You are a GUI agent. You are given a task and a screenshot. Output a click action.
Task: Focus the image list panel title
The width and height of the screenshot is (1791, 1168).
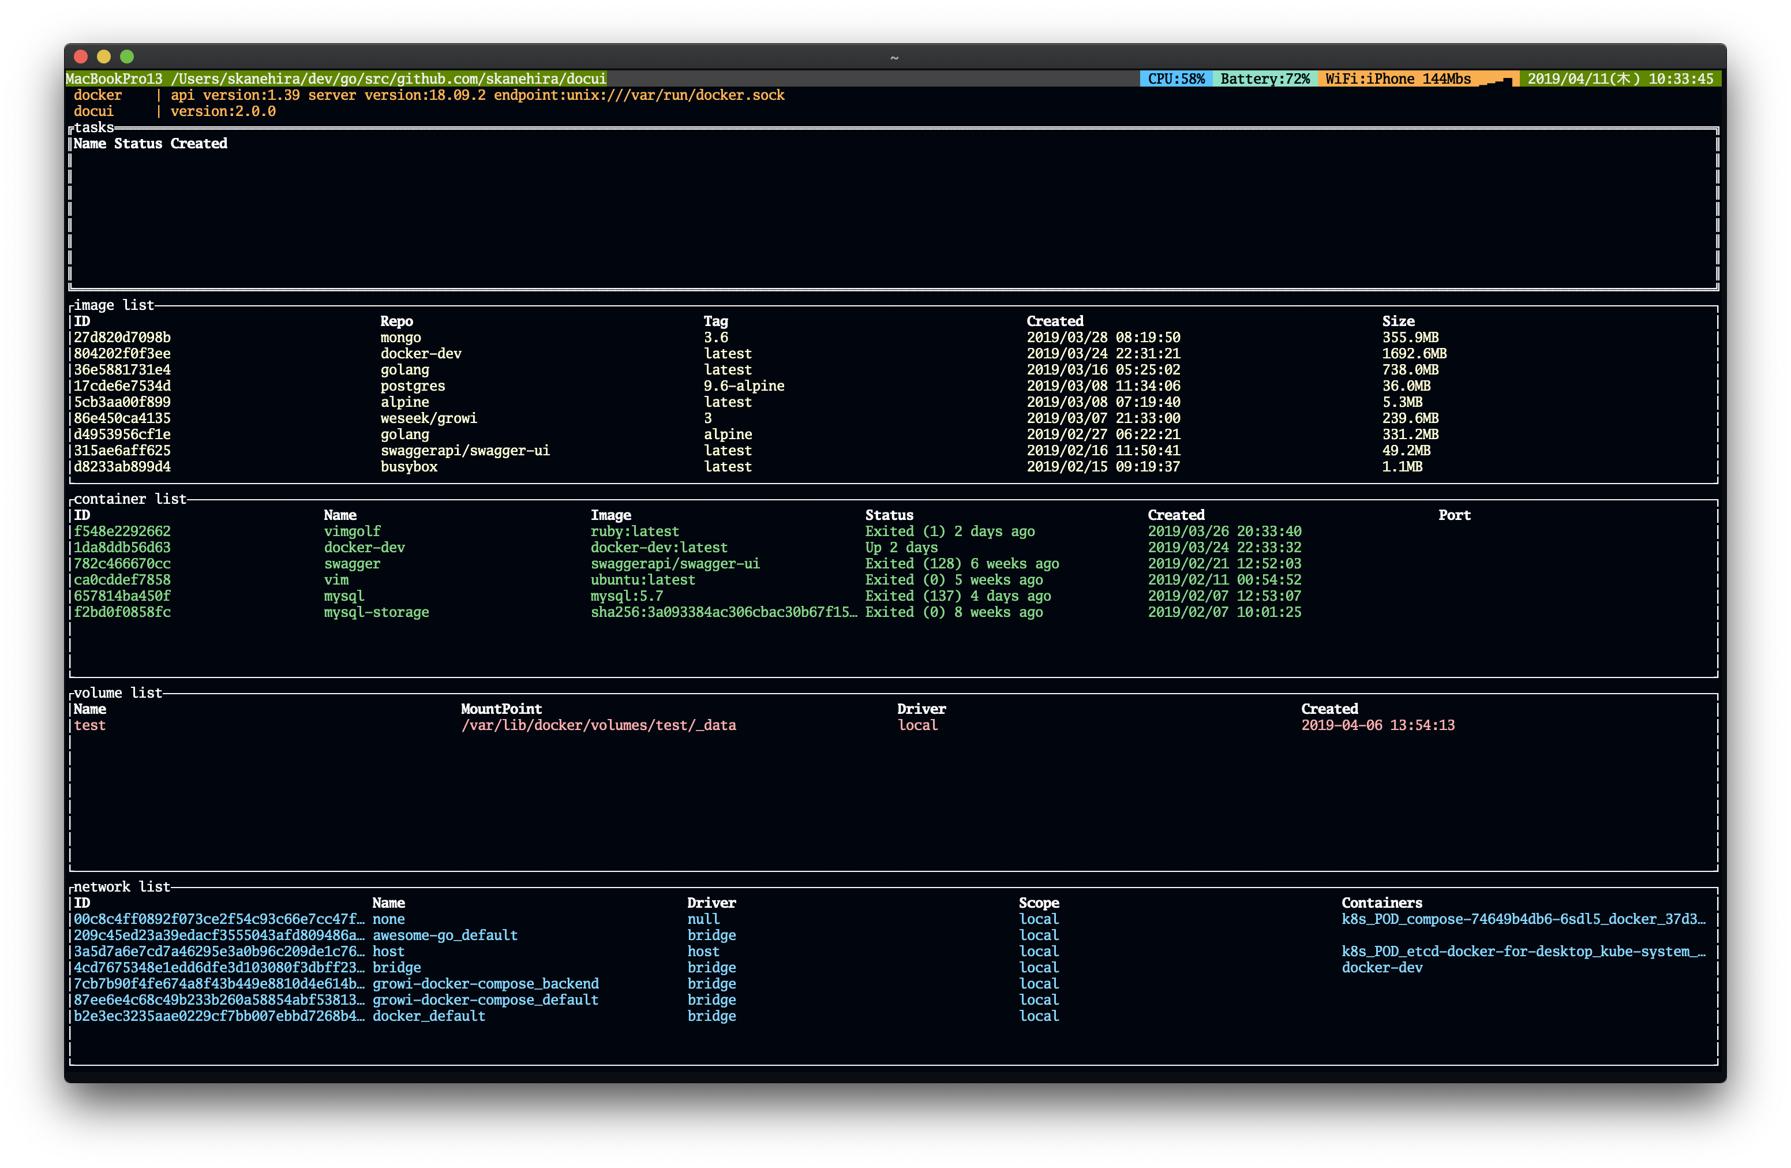[114, 305]
